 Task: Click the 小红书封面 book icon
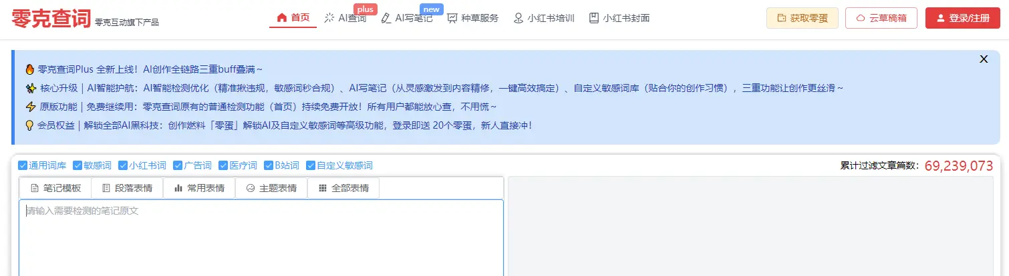click(x=593, y=18)
